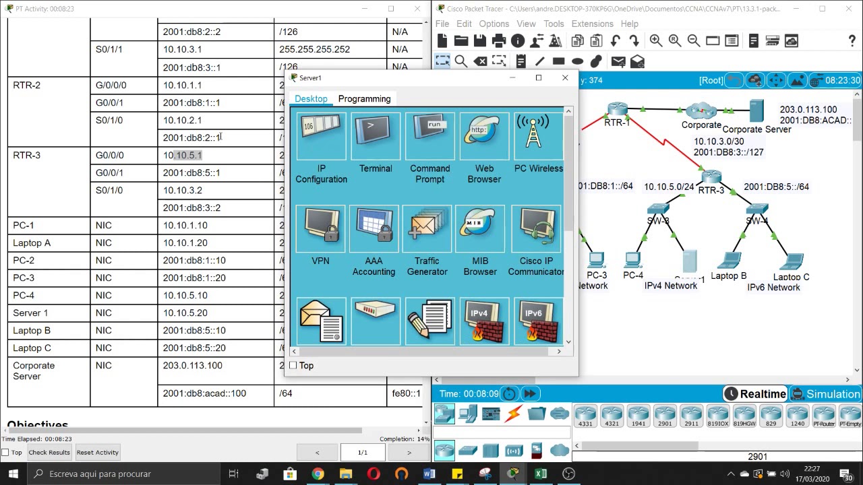863x485 pixels.
Task: Select the Place Note tool
Action: 520,61
